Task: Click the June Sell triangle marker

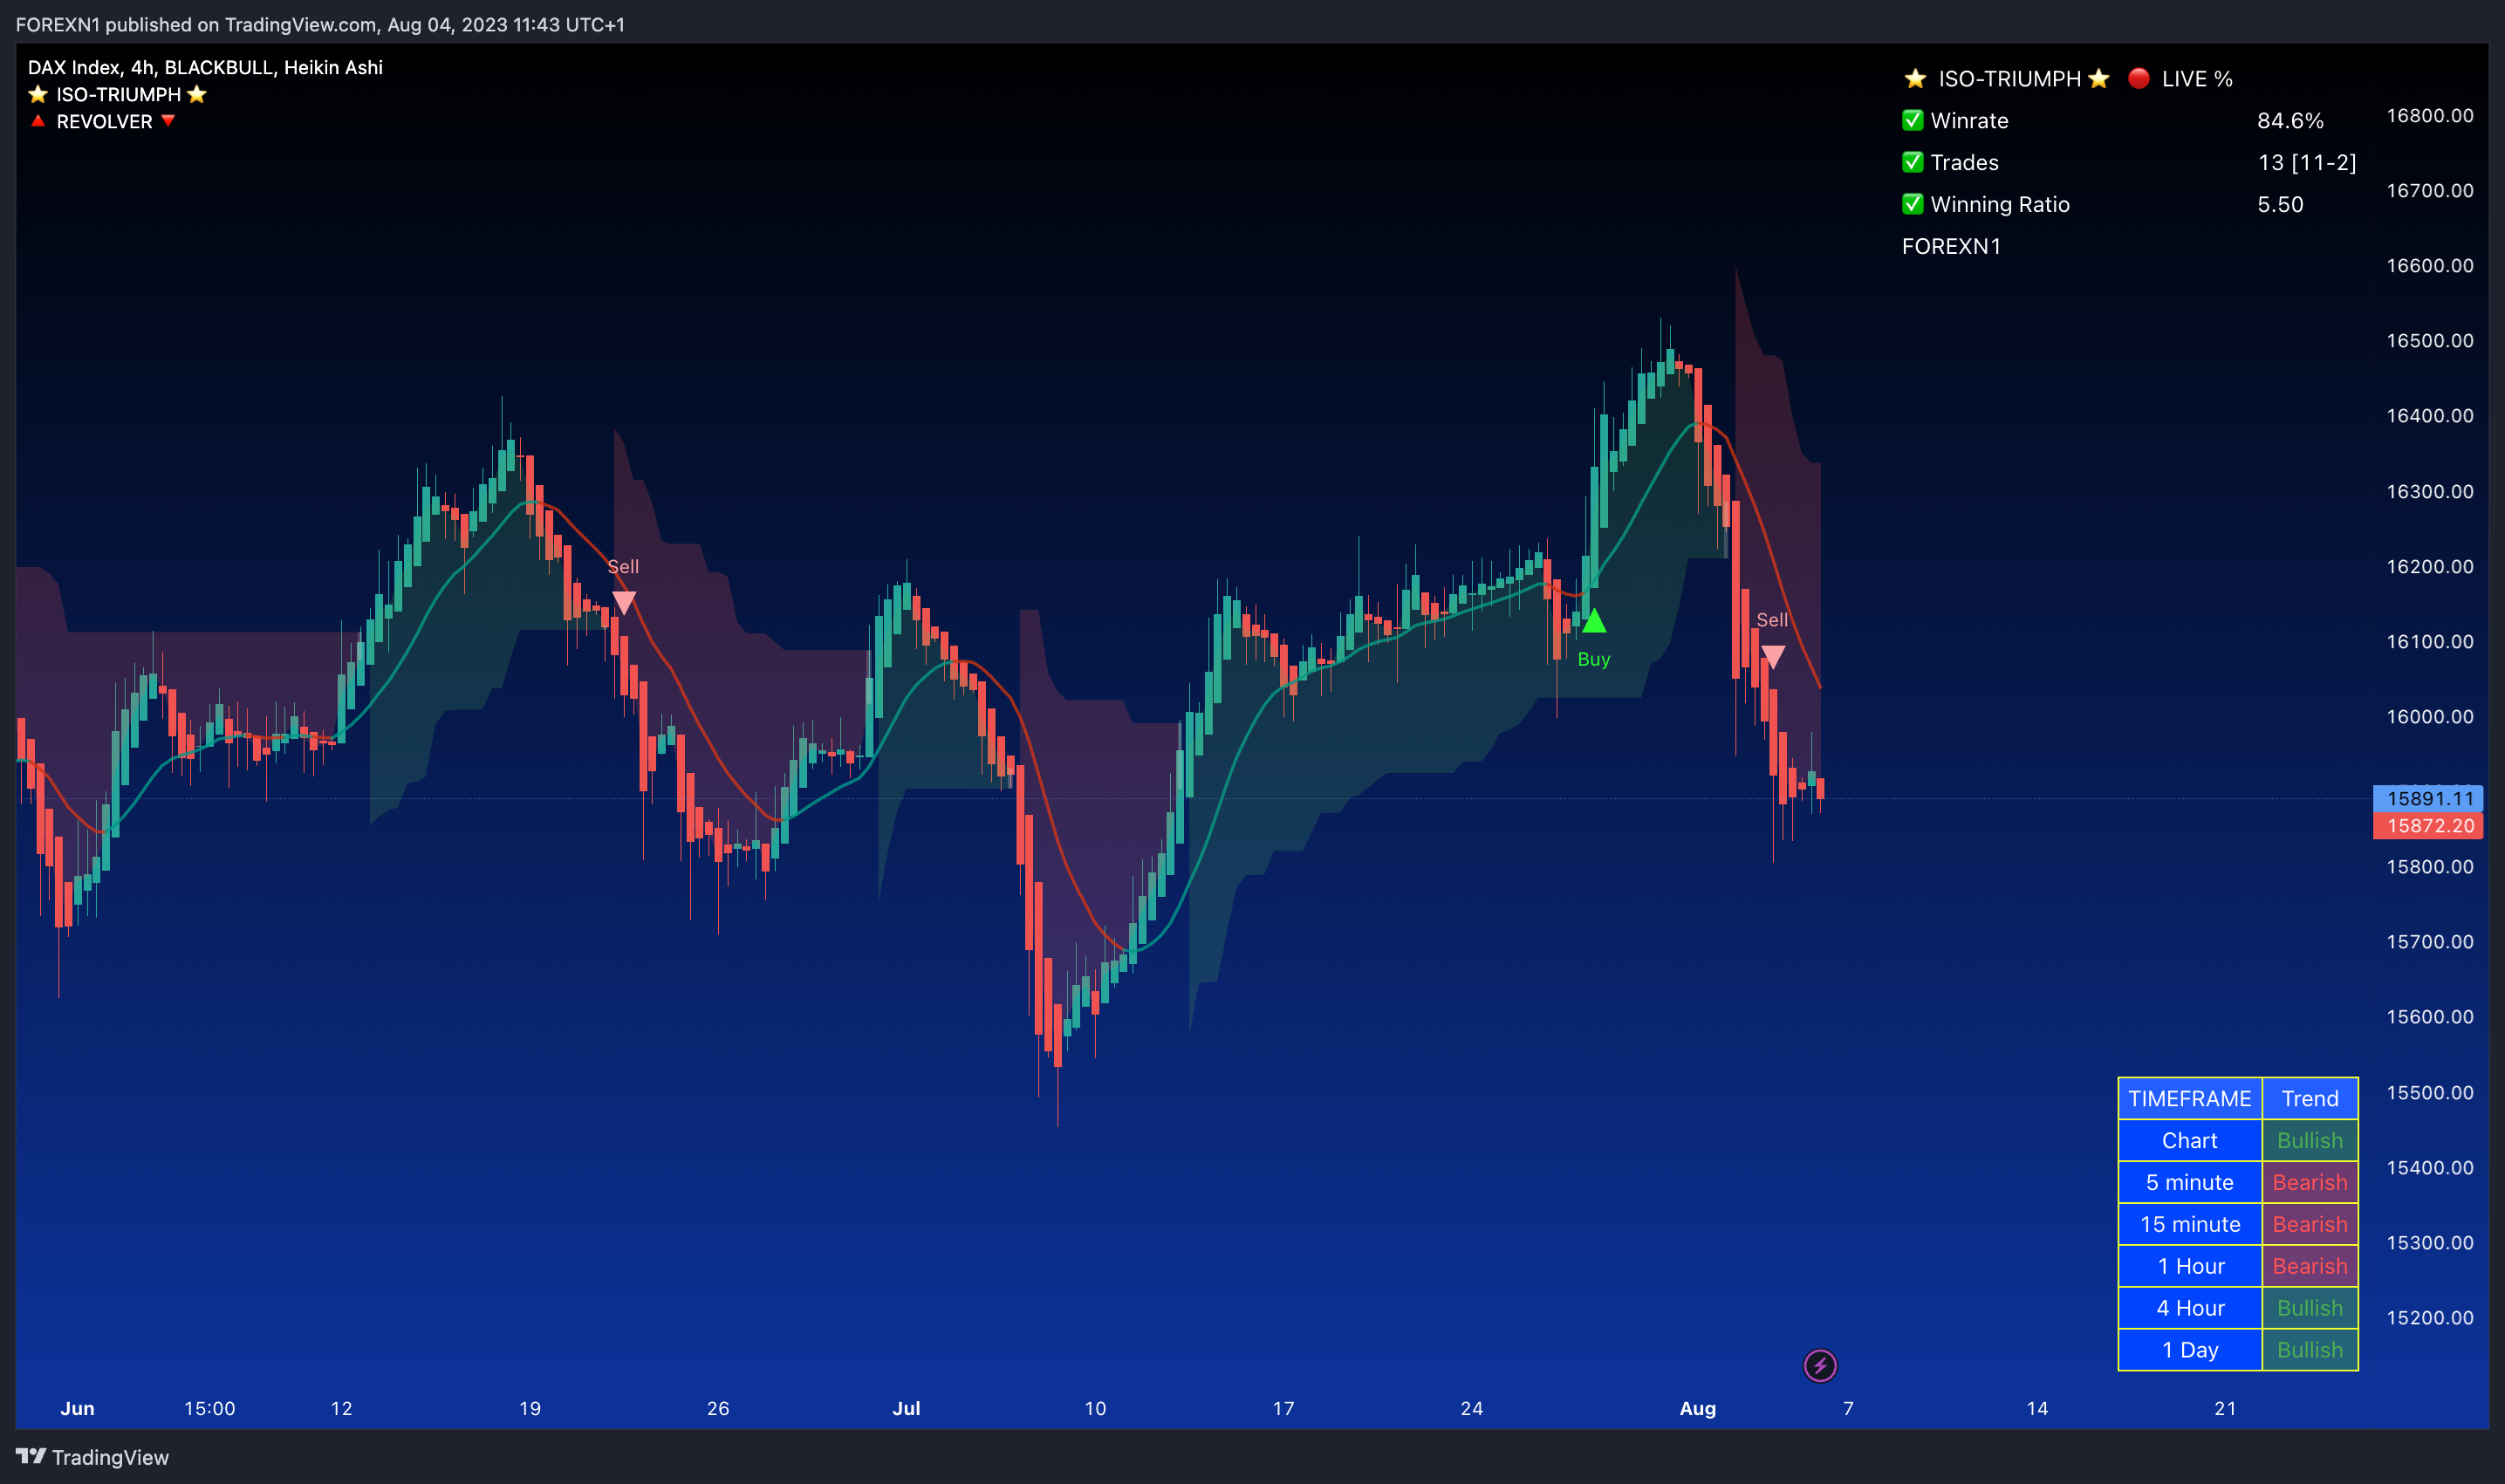Action: (x=623, y=602)
